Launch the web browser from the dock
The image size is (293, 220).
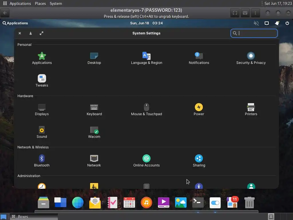[78, 203]
